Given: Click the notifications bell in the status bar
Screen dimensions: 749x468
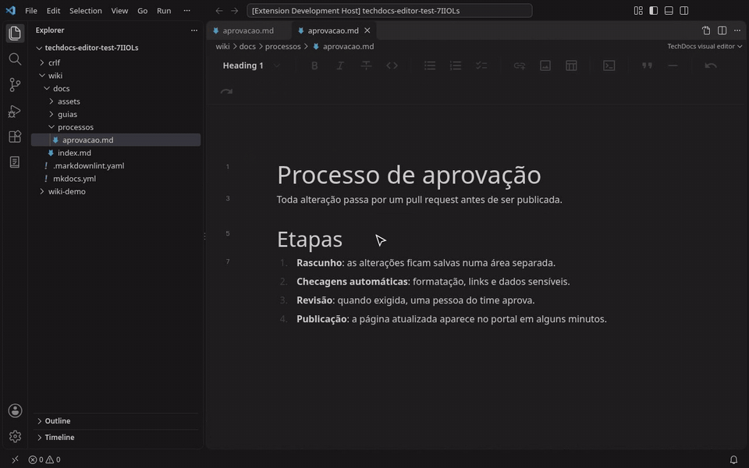Looking at the screenshot, I should pos(733,460).
